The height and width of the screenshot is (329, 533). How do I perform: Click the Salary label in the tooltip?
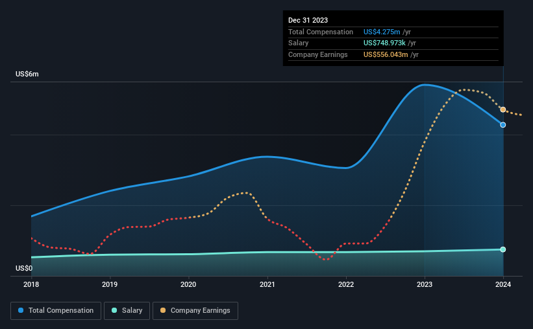(x=298, y=43)
